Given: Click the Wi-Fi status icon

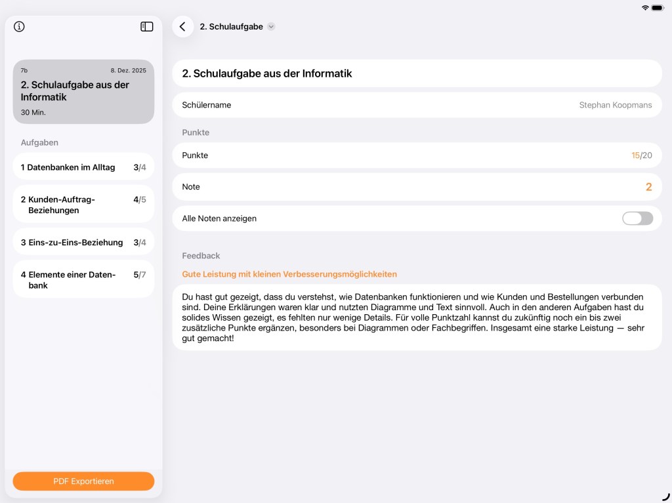Looking at the screenshot, I should click(x=645, y=7).
